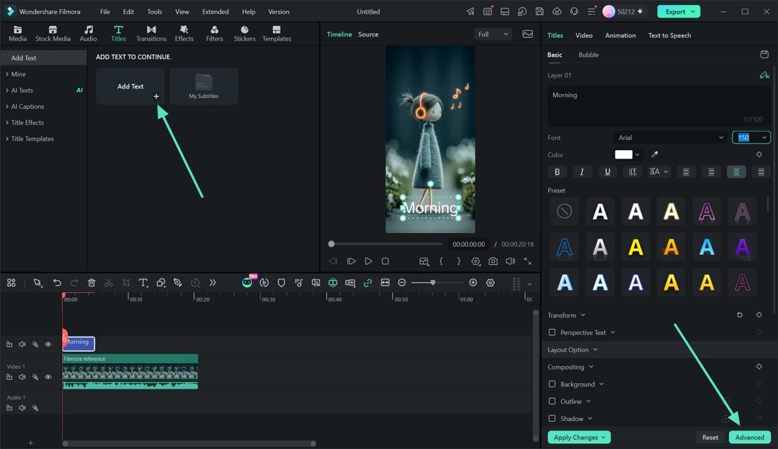Mute the Audio 1 track
778x449 pixels.
click(22, 408)
